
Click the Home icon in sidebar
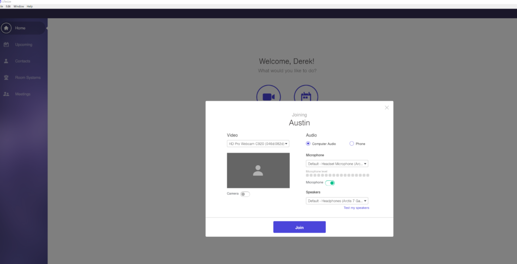(6, 28)
